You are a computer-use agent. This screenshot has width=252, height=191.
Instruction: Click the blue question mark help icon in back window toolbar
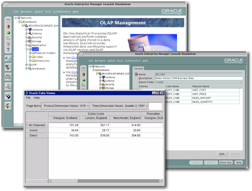8,50
